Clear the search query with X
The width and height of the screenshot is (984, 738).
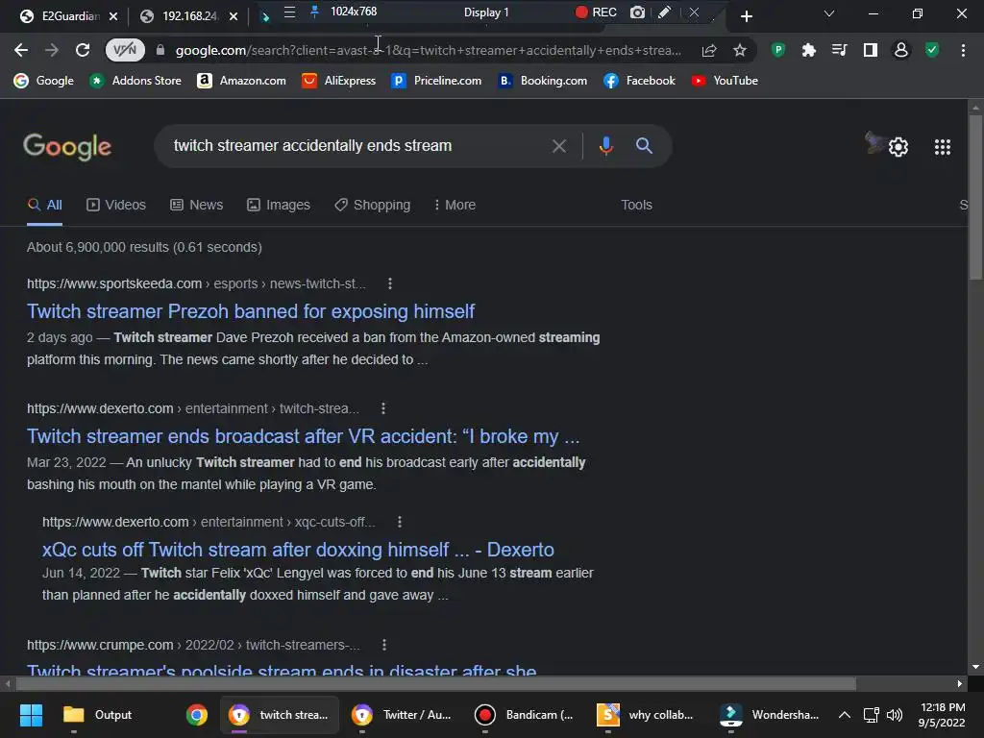[x=558, y=146]
